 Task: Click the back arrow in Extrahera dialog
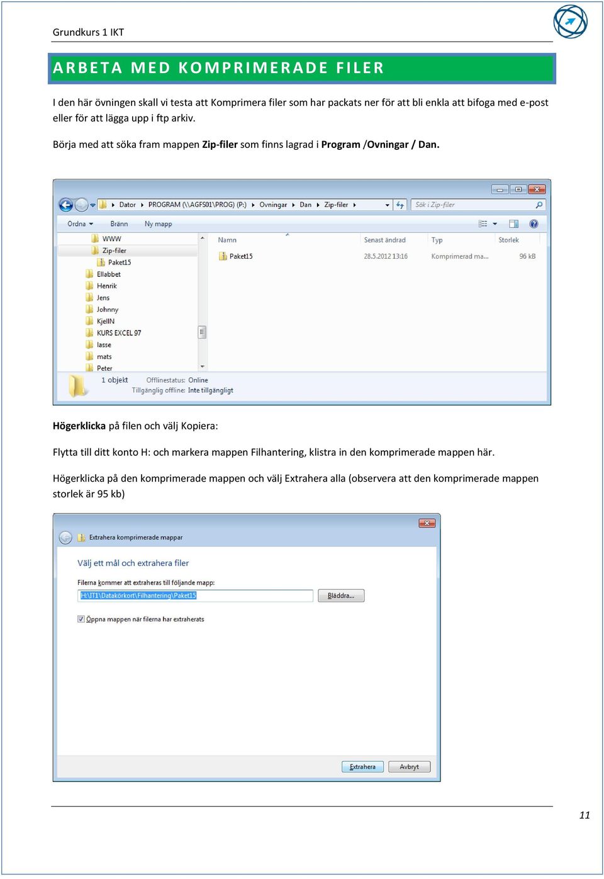(x=65, y=538)
